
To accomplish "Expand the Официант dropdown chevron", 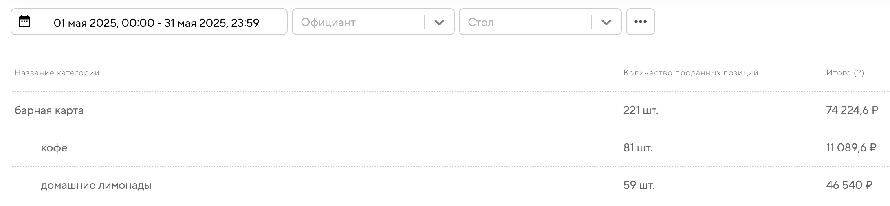I will (439, 22).
